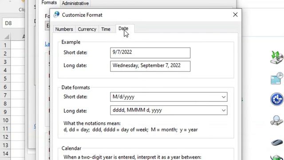Open the green arrows sync icon in Control Panel
The height and width of the screenshot is (160, 284).
[x=277, y=57]
